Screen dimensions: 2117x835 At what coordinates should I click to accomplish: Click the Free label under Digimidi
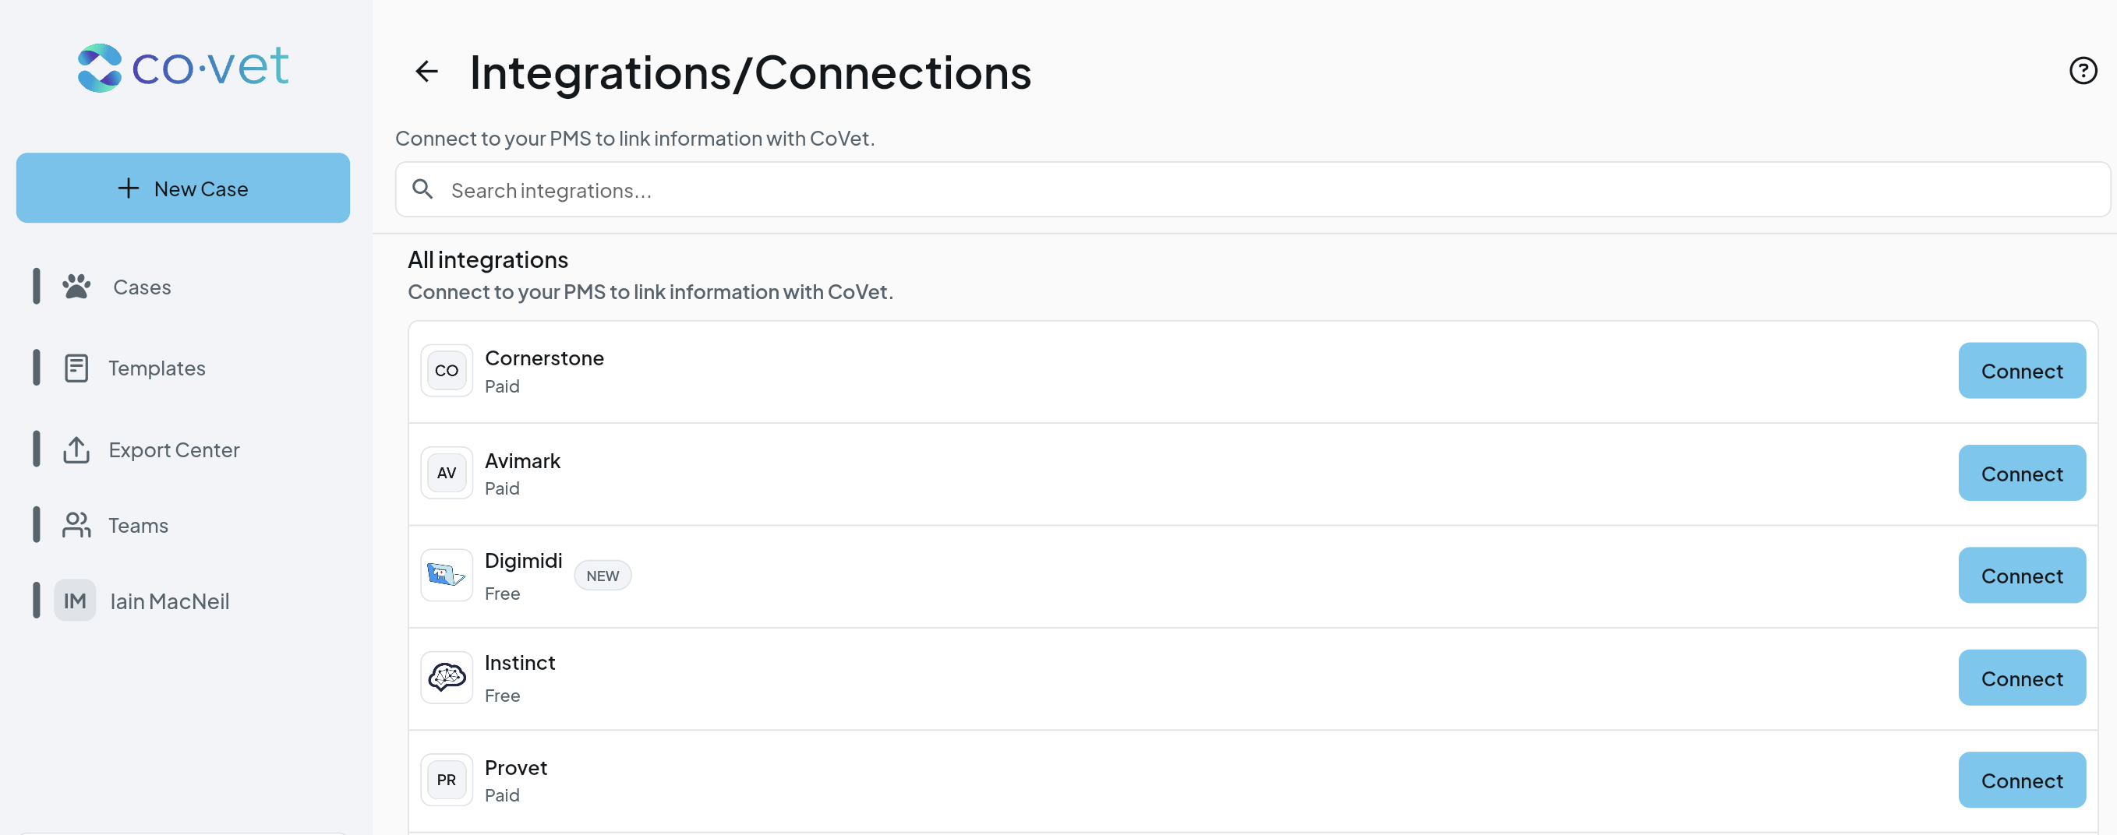pos(502,594)
